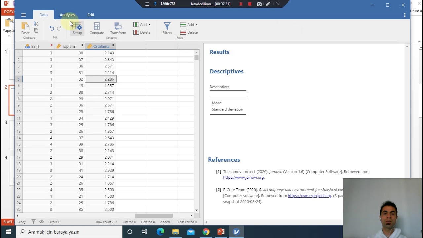Click the Copy icon in Clipboard group
The width and height of the screenshot is (423, 238).
pos(36,31)
